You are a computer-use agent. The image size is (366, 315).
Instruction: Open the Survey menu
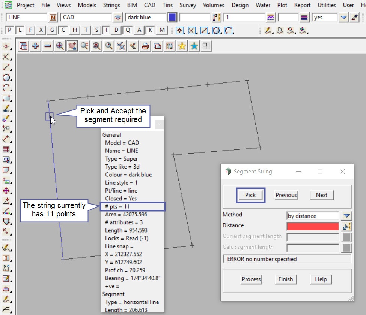(x=188, y=5)
